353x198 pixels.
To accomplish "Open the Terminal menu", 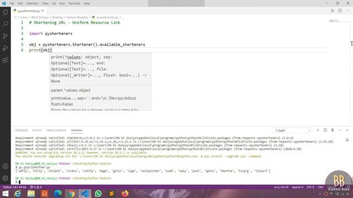I will [74, 3].
